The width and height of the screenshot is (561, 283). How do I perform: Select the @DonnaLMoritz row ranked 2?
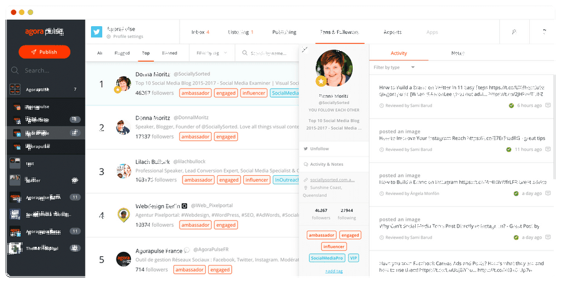pyautogui.click(x=192, y=127)
